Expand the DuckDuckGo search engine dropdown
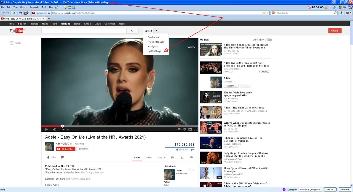The height and width of the screenshot is (192, 353). tap(276, 13)
